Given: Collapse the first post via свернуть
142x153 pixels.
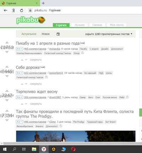Looking at the screenshot, I should [36, 60].
